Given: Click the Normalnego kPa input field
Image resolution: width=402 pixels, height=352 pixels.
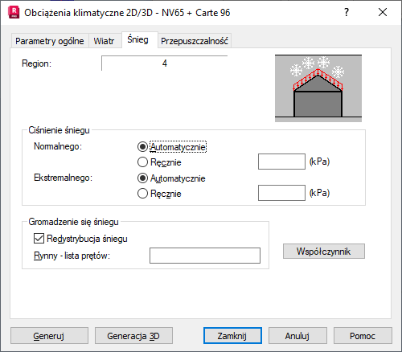Looking at the screenshot, I should (x=281, y=162).
